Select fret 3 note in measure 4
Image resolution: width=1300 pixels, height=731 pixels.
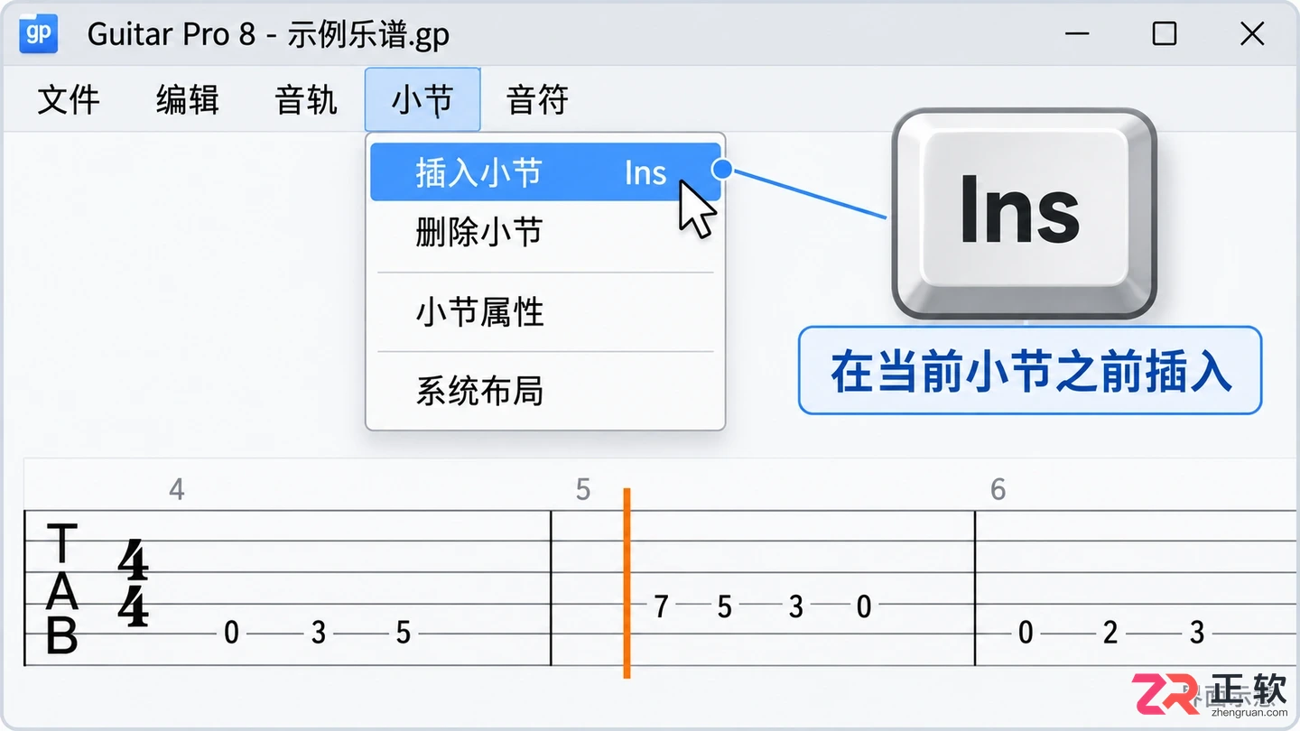pos(319,634)
